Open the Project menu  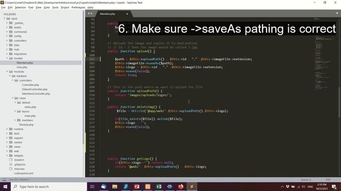tap(65, 7)
